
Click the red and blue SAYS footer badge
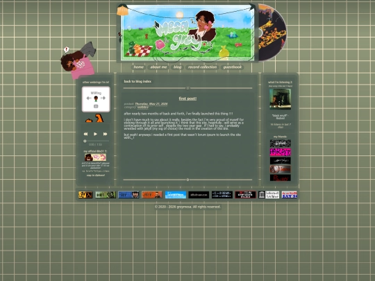(290, 195)
